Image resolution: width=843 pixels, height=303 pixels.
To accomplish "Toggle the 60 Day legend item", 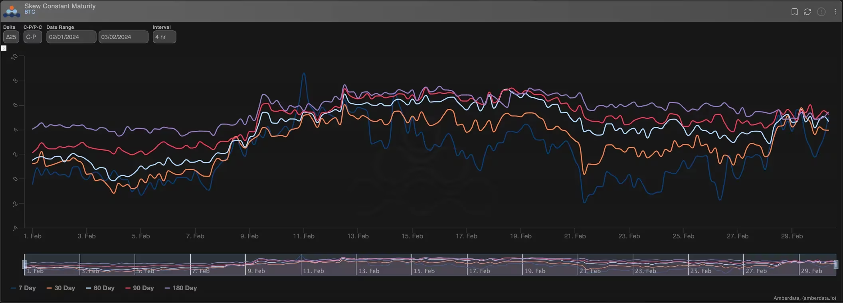I will click(x=101, y=288).
